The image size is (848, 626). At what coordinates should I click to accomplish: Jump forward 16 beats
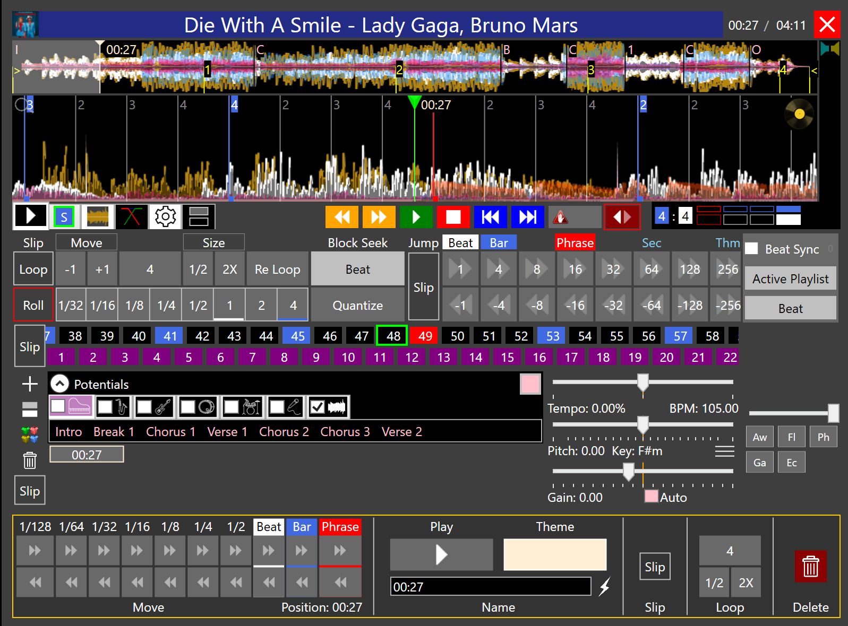(x=575, y=269)
